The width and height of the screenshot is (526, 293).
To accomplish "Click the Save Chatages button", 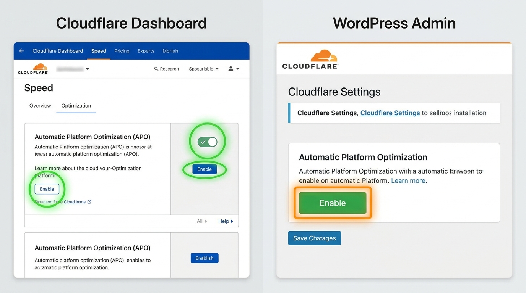I will pyautogui.click(x=314, y=238).
